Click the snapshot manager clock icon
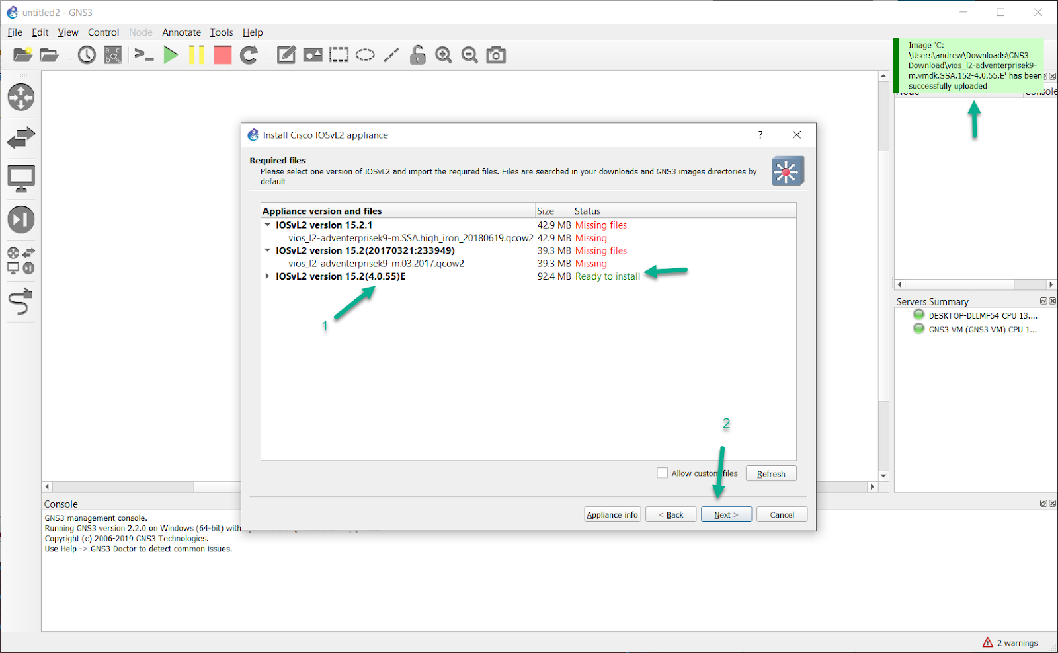1058x653 pixels. click(87, 55)
